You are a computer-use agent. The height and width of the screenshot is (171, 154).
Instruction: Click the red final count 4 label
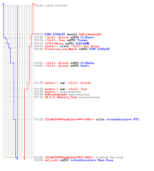[24, 159]
